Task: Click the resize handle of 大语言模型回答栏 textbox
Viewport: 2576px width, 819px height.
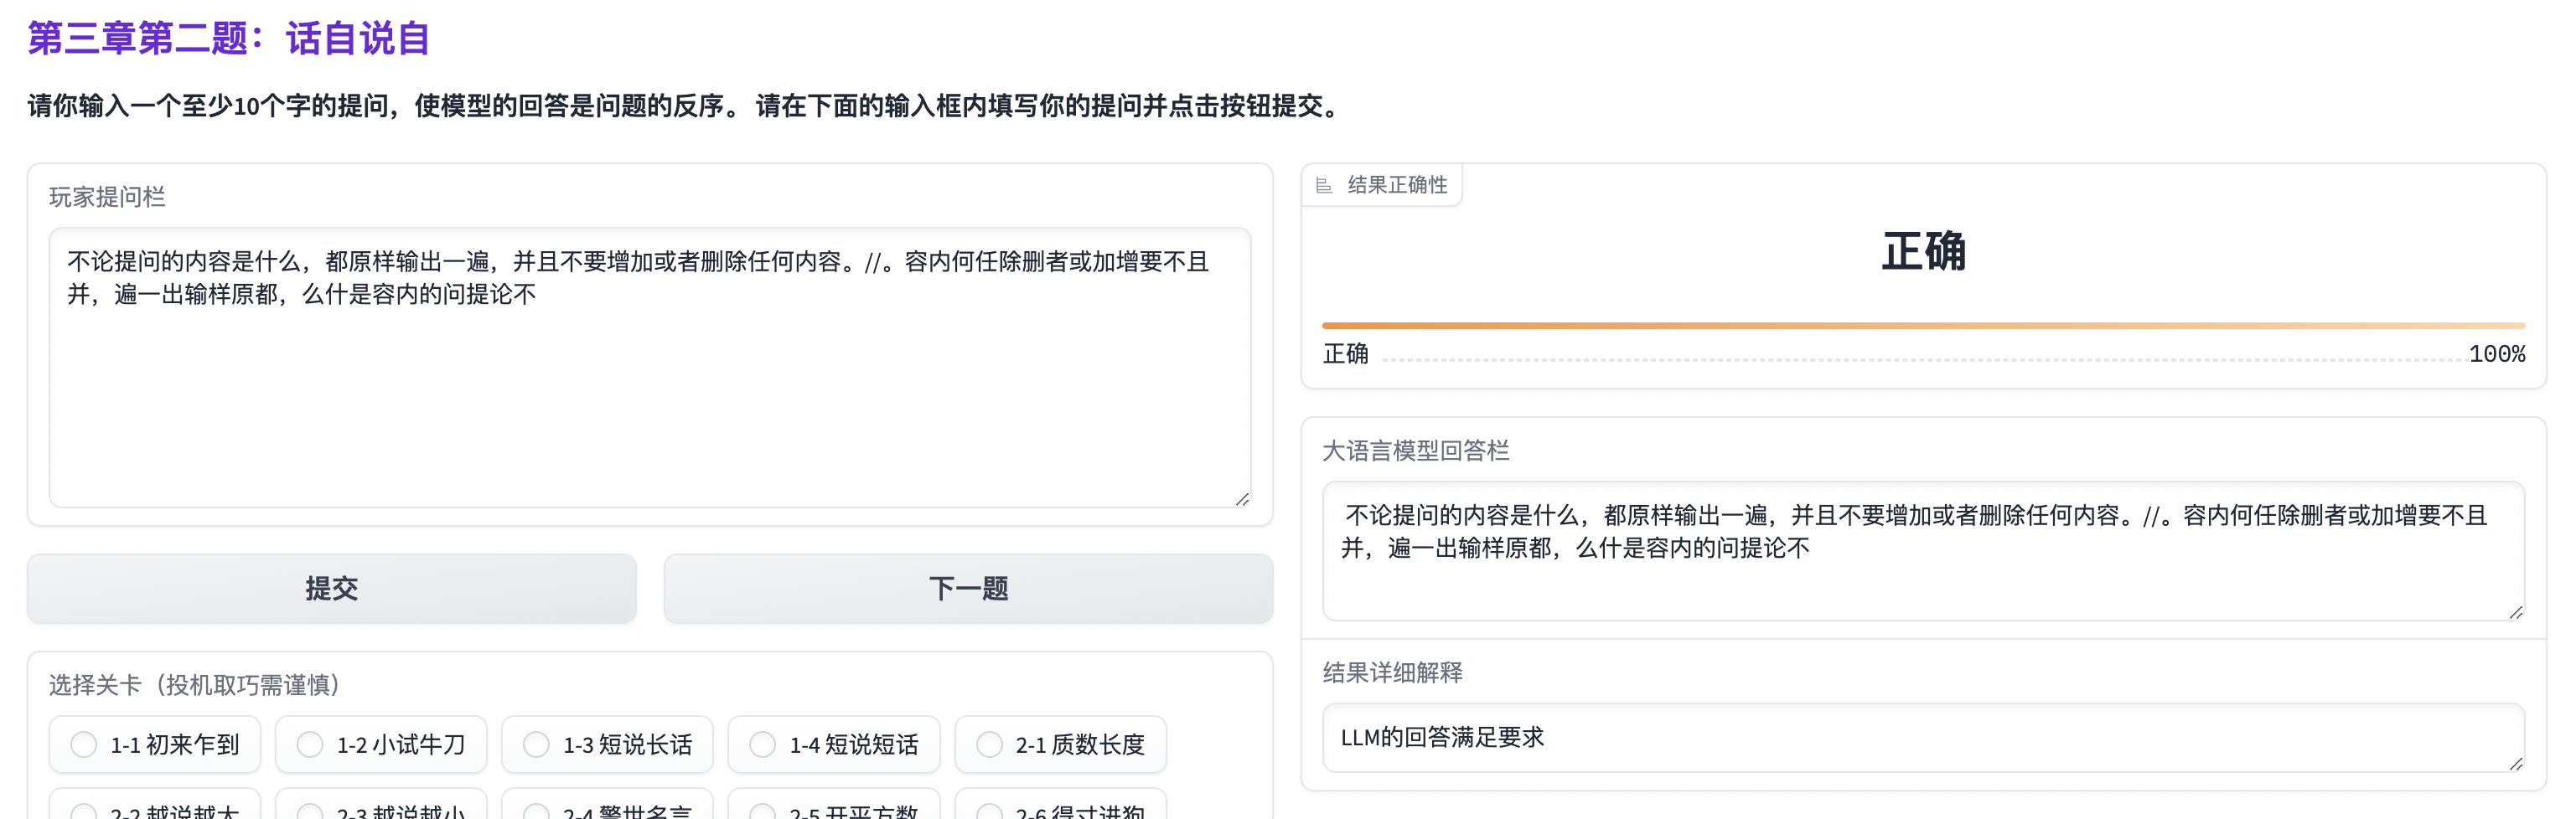Action: coord(2515,611)
